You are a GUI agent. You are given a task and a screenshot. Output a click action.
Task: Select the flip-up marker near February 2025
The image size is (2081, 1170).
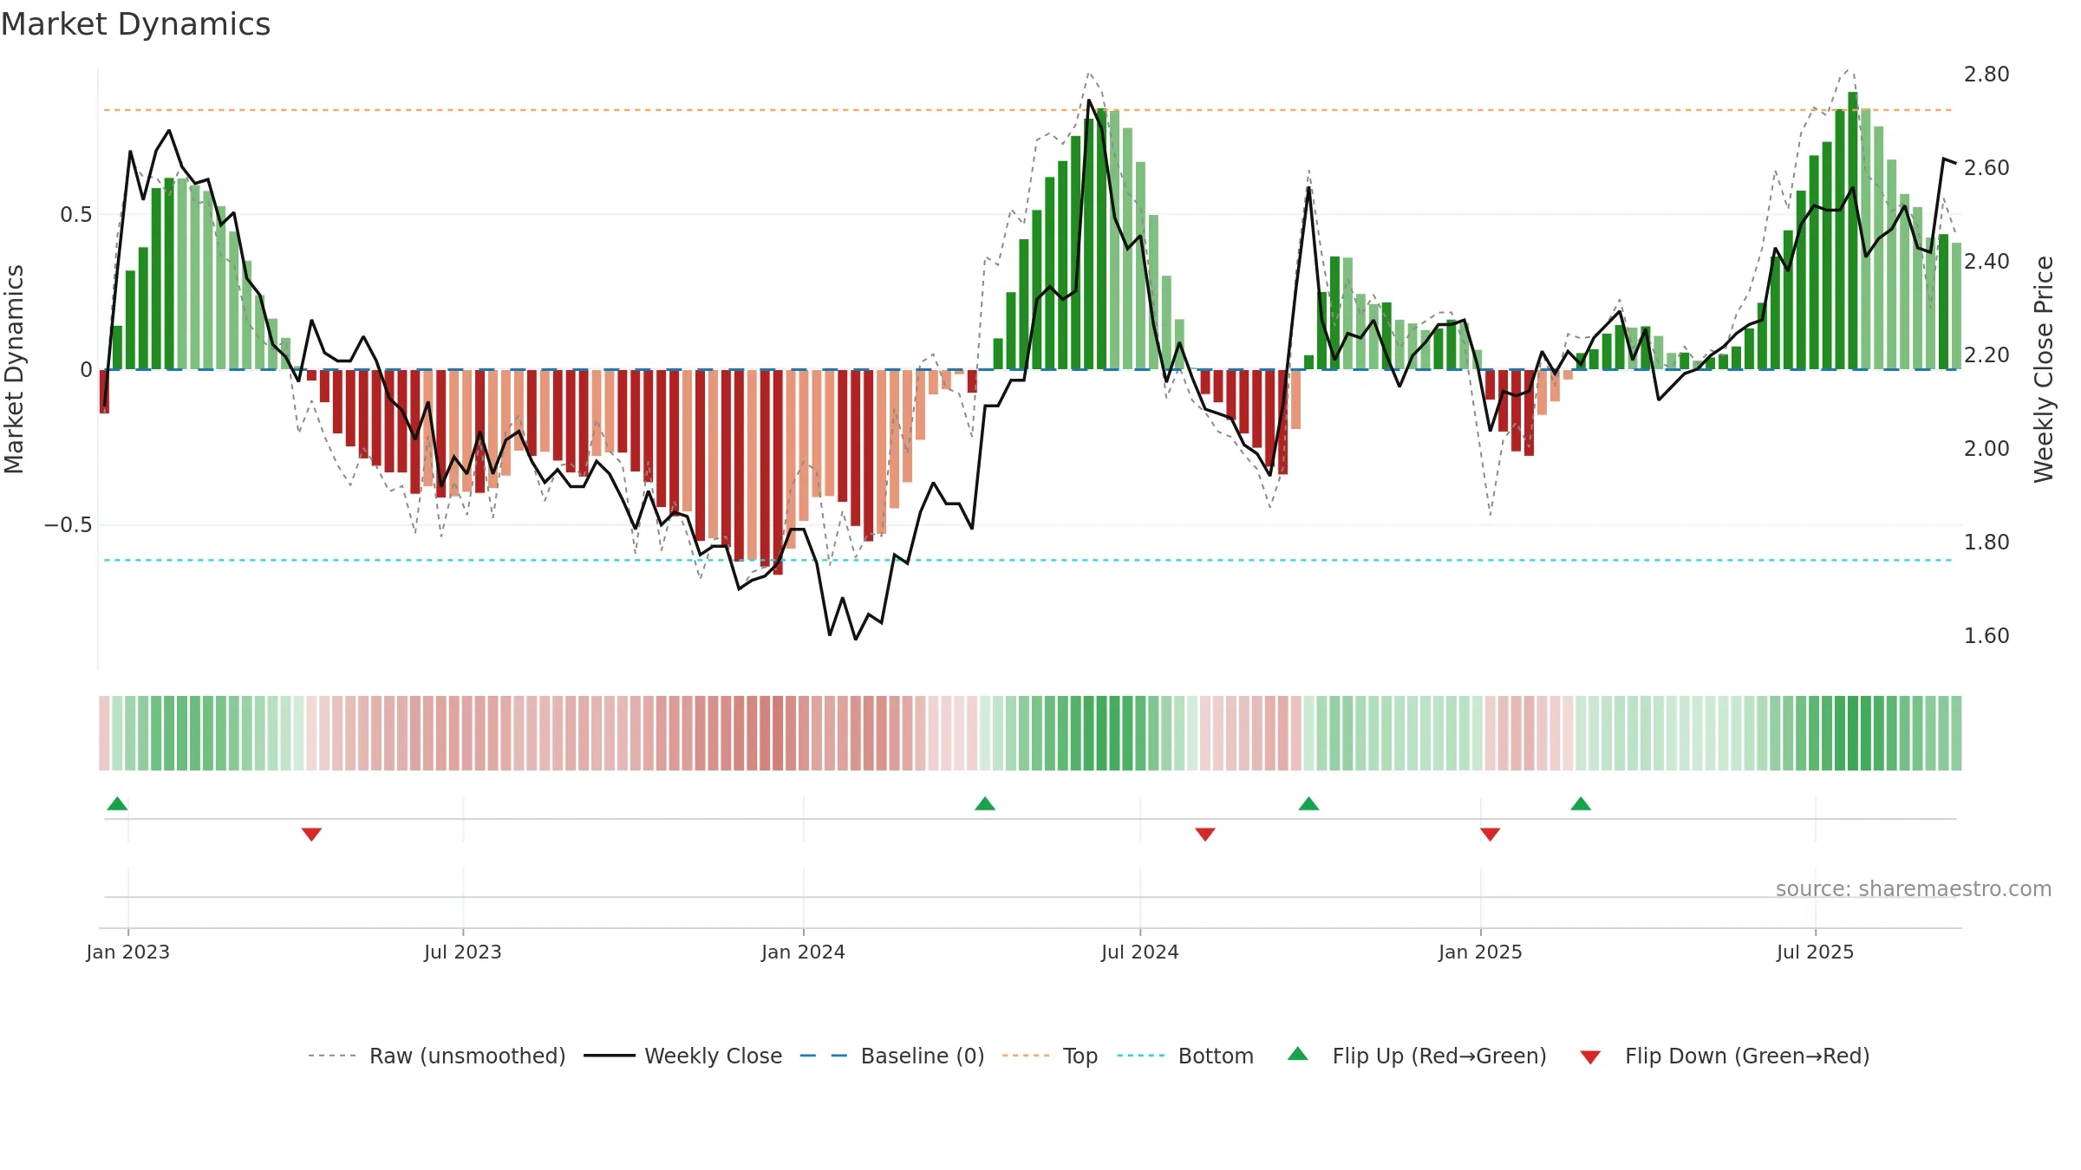[x=1581, y=803]
